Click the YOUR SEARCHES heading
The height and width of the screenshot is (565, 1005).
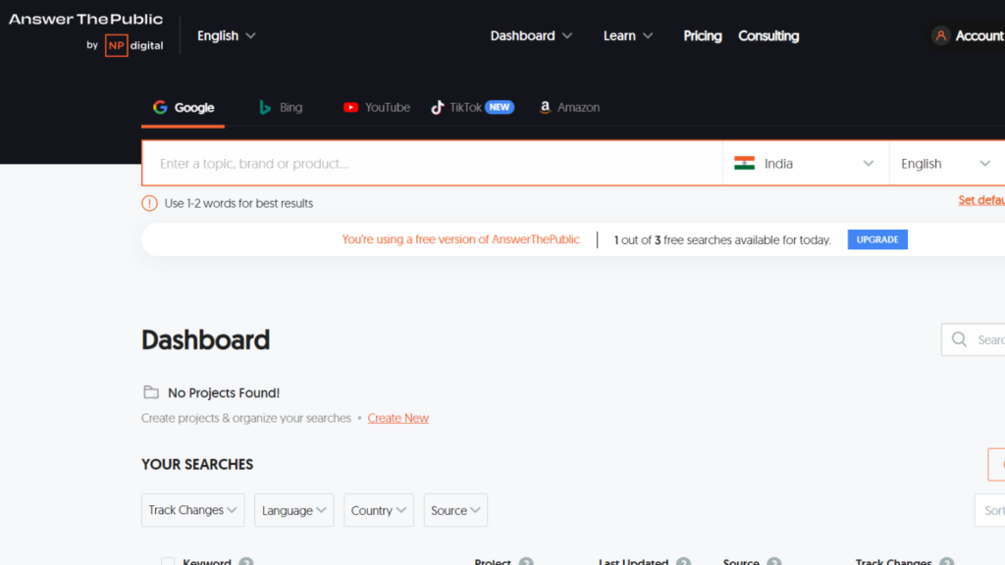point(197,464)
